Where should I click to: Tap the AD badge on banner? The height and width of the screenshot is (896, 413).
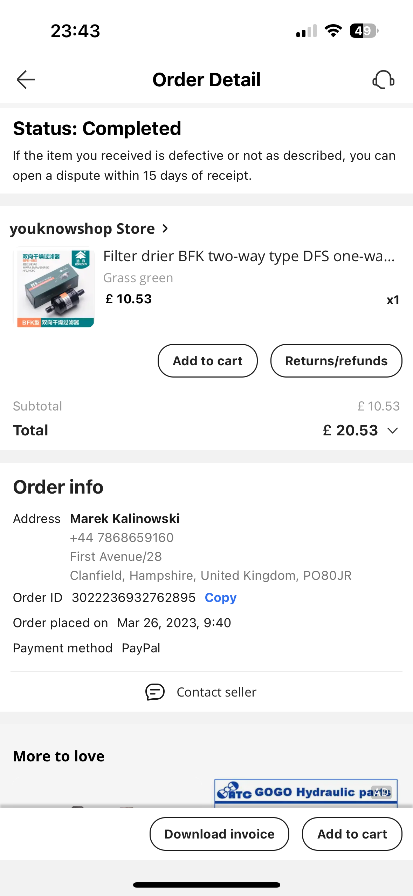click(381, 792)
